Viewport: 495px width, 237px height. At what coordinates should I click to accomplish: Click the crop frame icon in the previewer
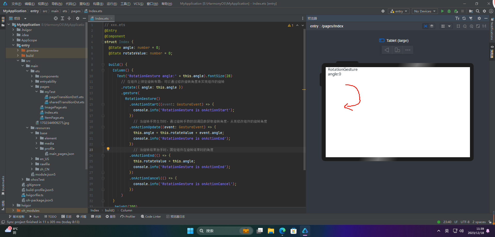pos(458,26)
